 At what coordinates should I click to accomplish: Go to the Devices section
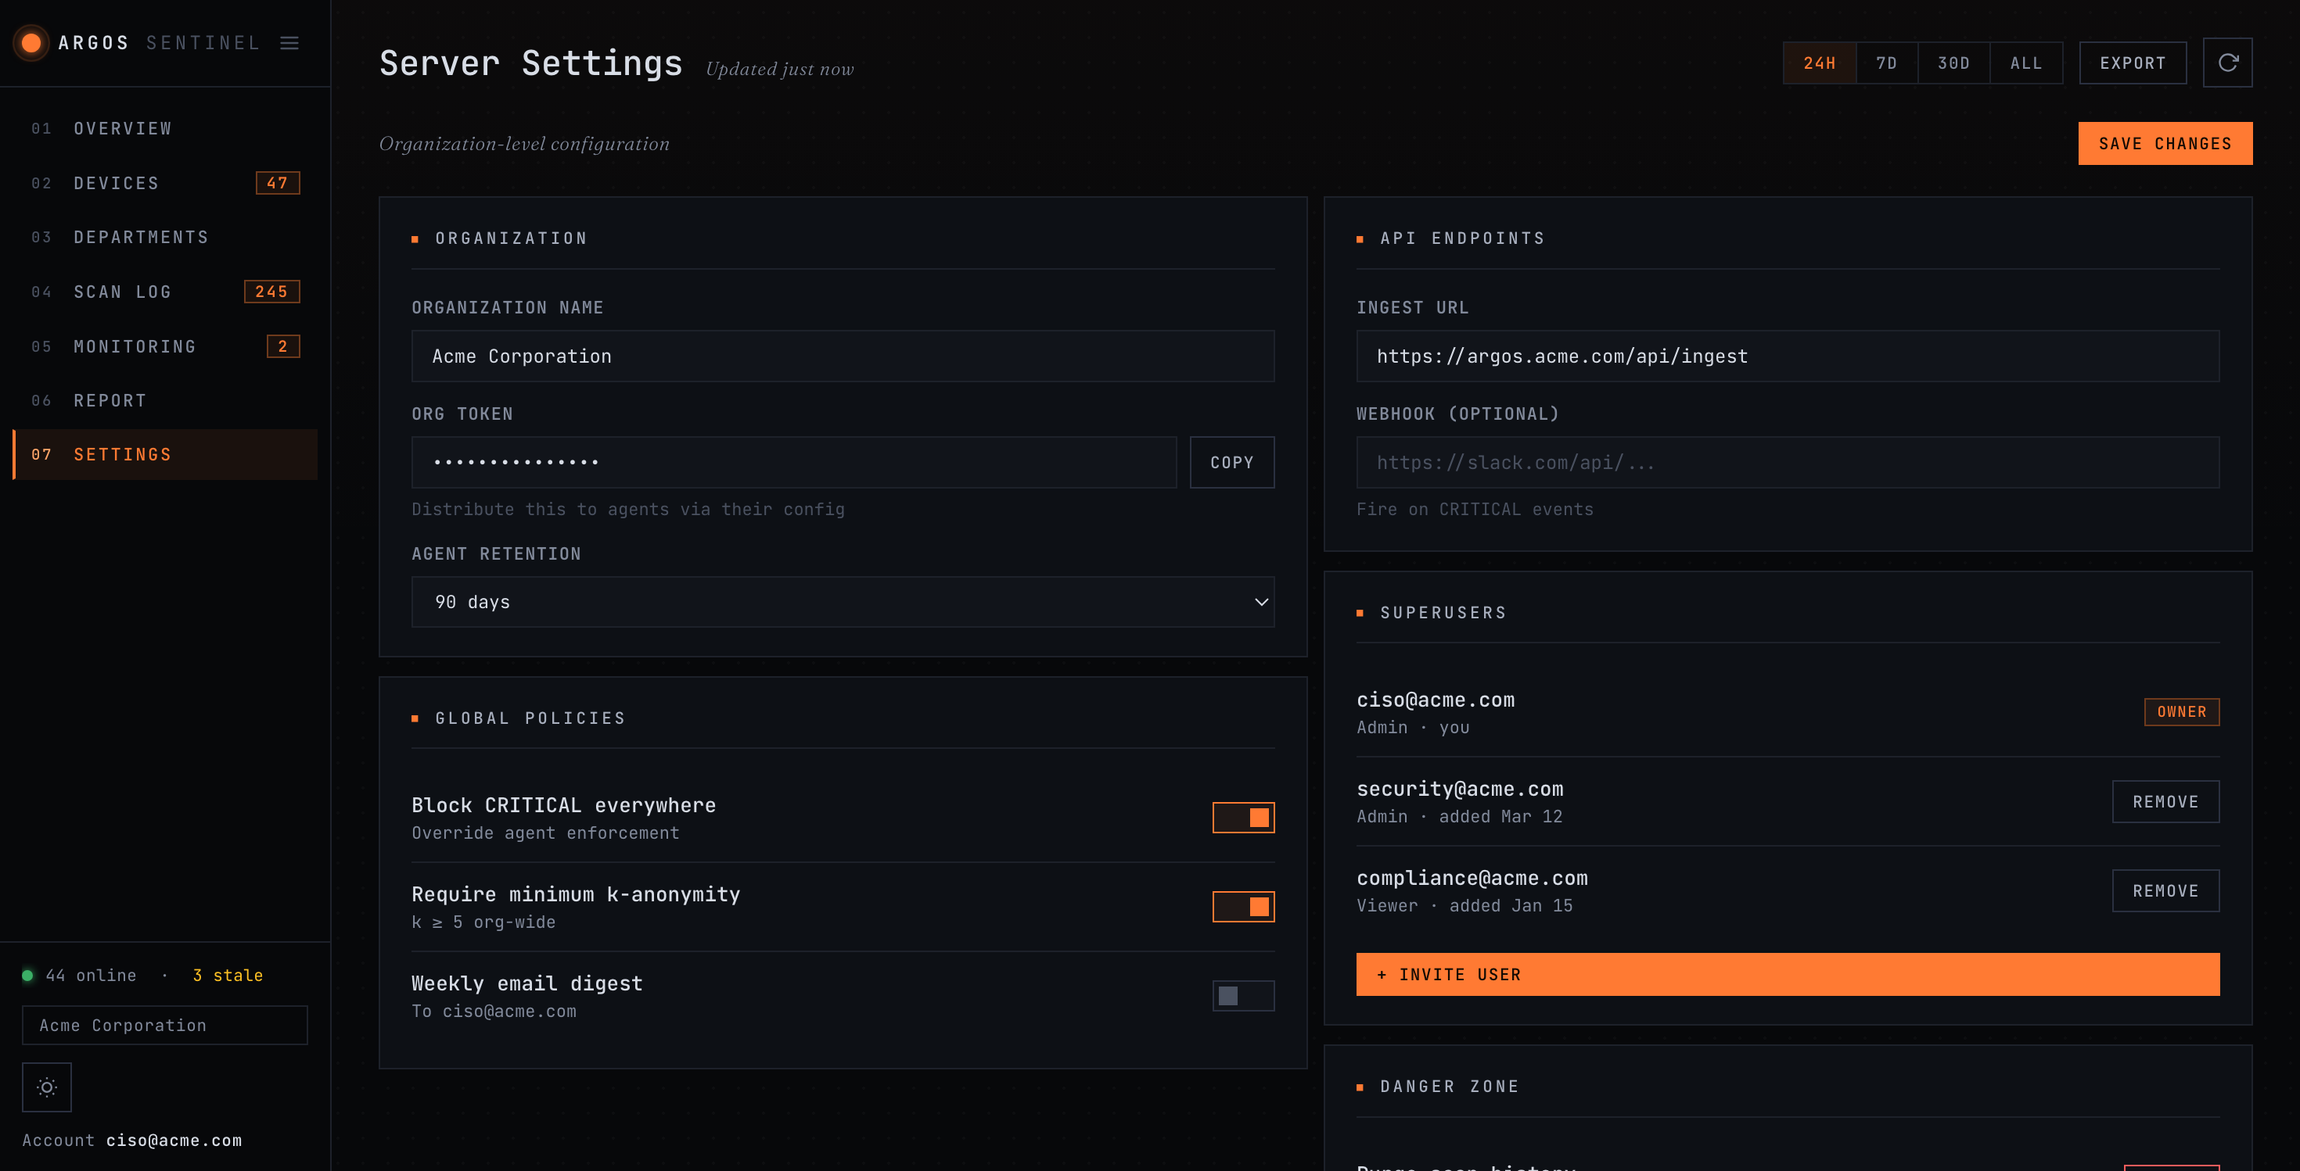coord(165,183)
